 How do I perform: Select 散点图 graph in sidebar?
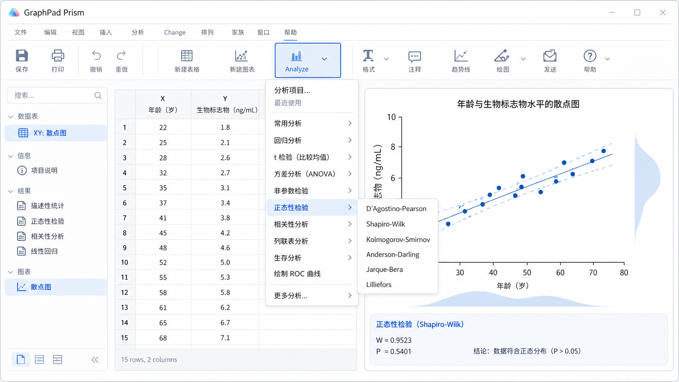[56, 287]
